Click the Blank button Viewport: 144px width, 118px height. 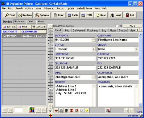[132, 26]
